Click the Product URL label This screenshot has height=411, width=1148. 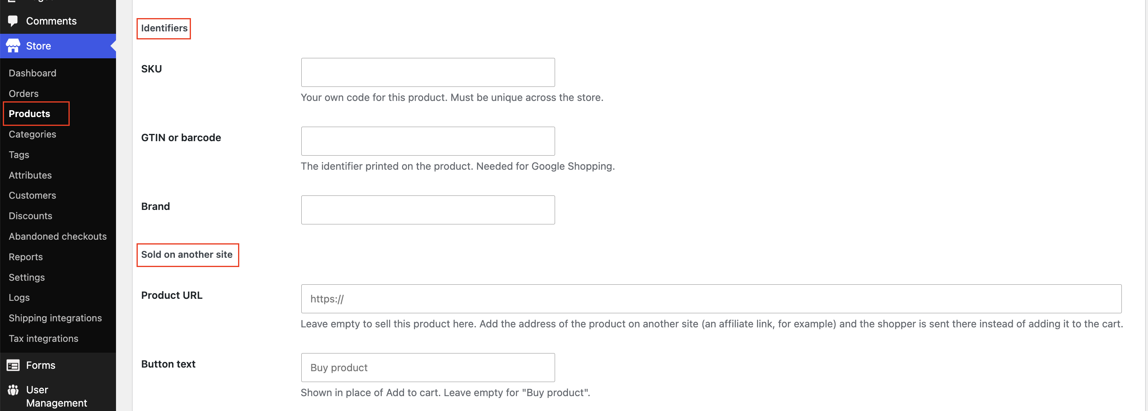pyautogui.click(x=172, y=295)
